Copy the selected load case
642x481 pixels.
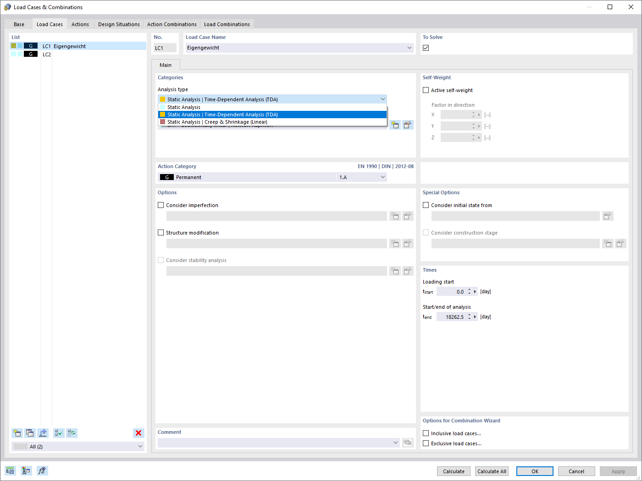[30, 433]
